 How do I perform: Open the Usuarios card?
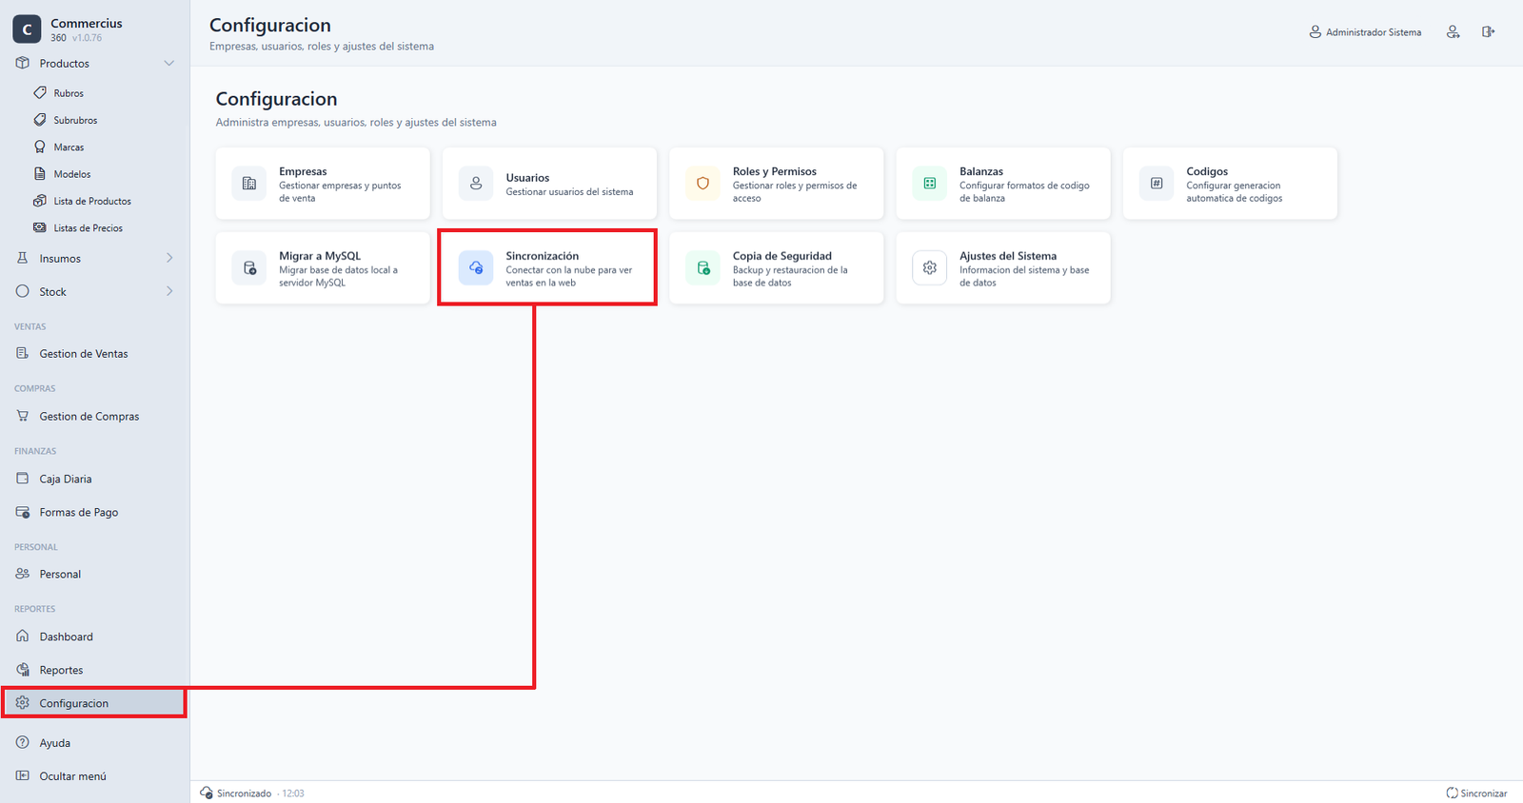tap(549, 184)
